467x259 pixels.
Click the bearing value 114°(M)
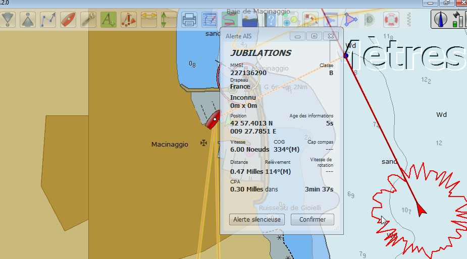[x=278, y=172]
